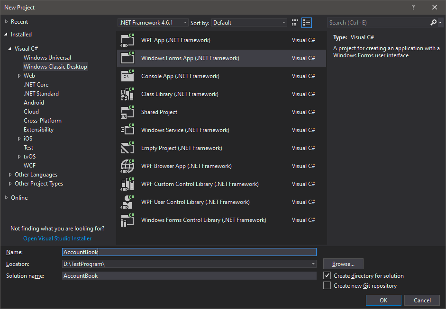This screenshot has height=309, width=446.
Task: Select the .NET Core category
Action: click(x=36, y=85)
